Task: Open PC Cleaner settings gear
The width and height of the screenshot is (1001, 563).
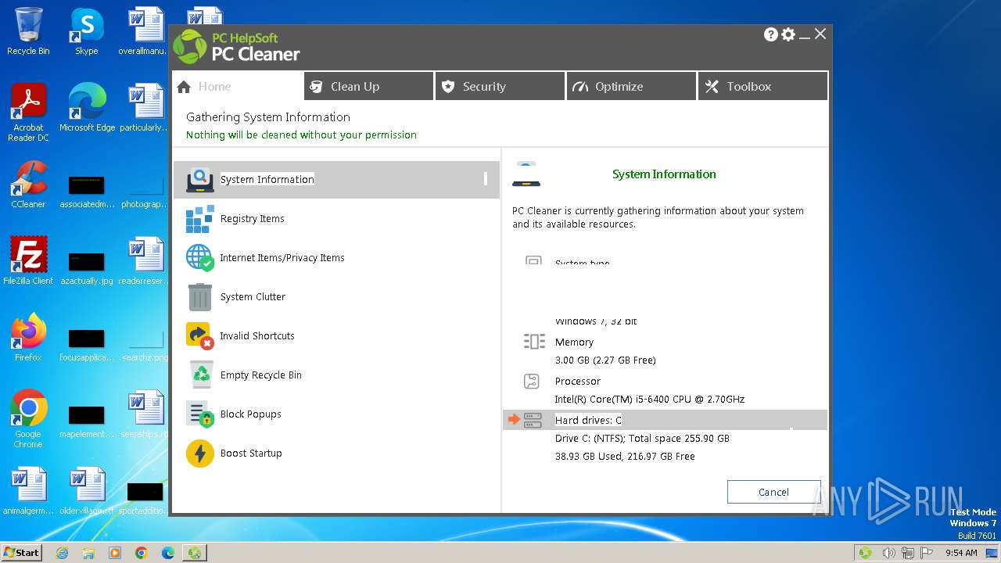Action: 788,34
